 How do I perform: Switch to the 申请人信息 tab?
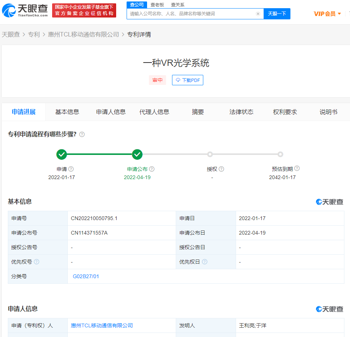pos(111,112)
